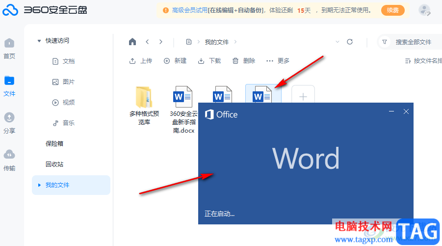The image size is (442, 246).
Task: Open the 保险箱 safe box
Action: [x=54, y=143]
